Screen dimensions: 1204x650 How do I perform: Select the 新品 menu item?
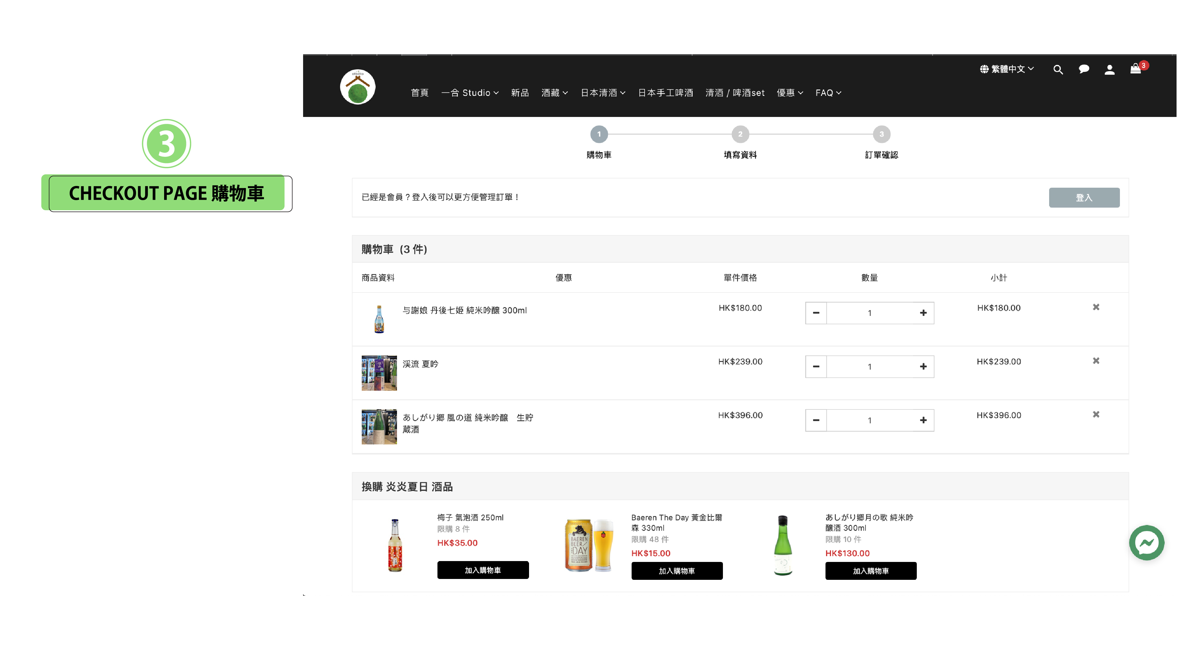click(520, 93)
